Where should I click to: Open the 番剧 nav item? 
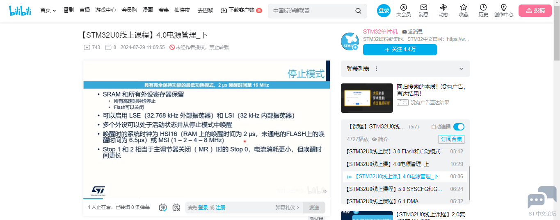[69, 10]
